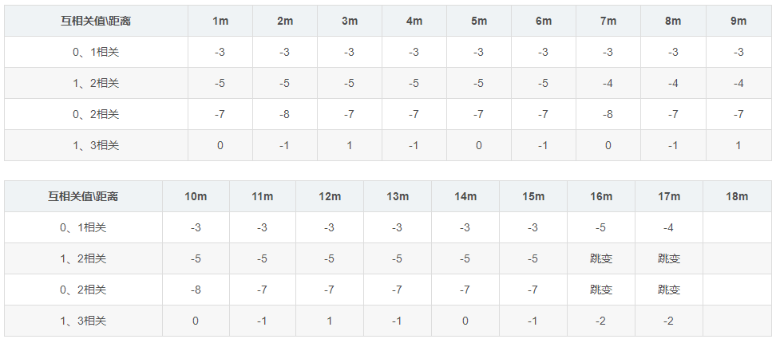Click "跳变" in 17m column, 0、2相关 row
The height and width of the screenshot is (339, 776).
669,290
